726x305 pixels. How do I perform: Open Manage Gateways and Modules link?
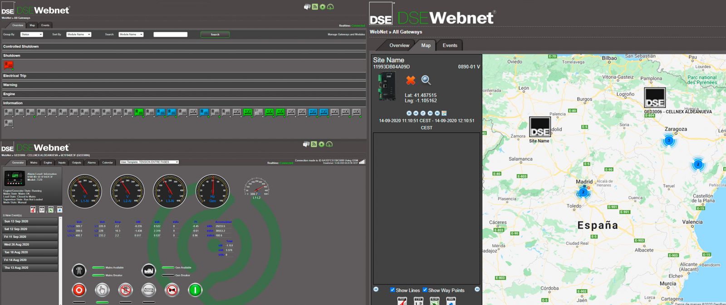[346, 34]
